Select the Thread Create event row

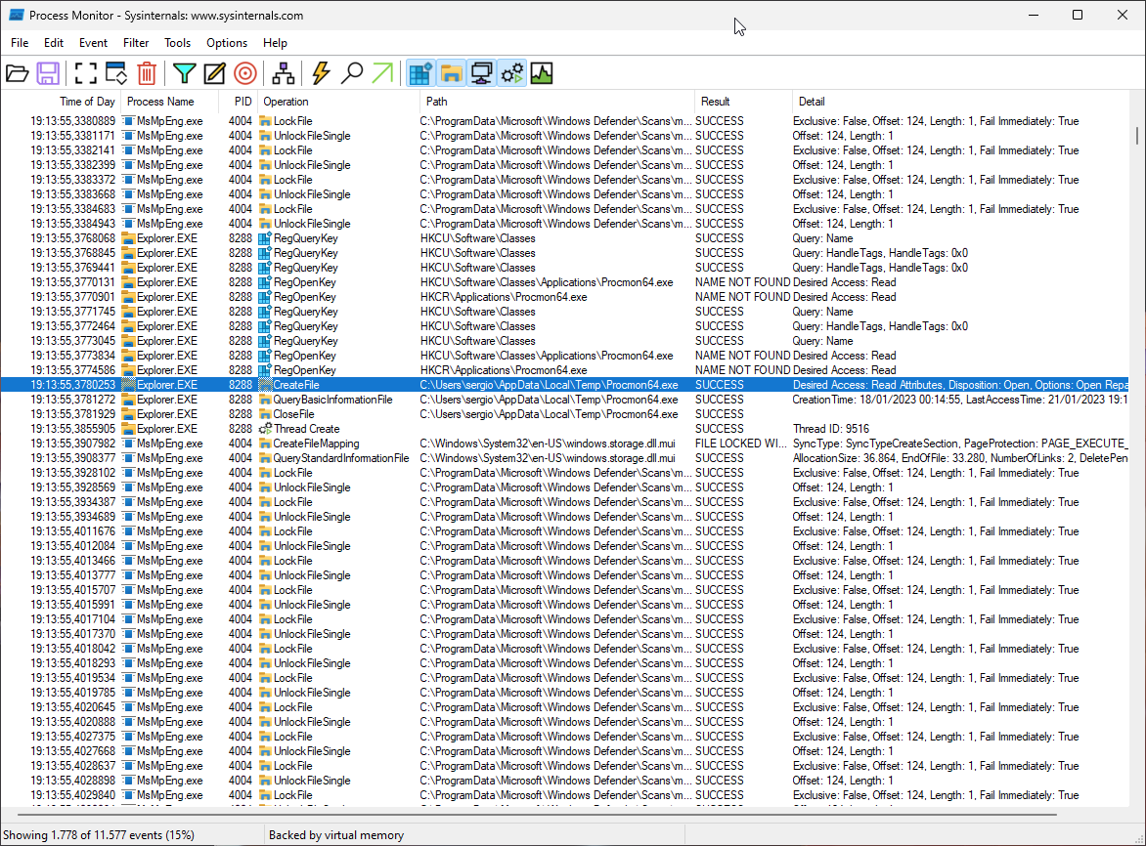pos(564,429)
